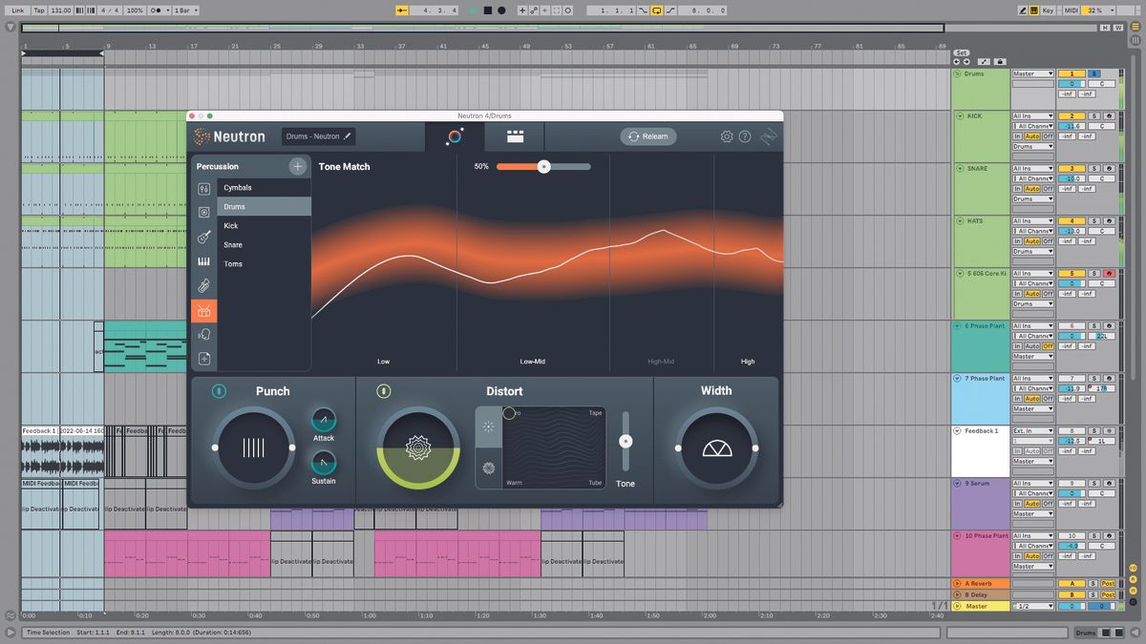
Task: Open Neutron's help via the question mark icon
Action: 746,136
